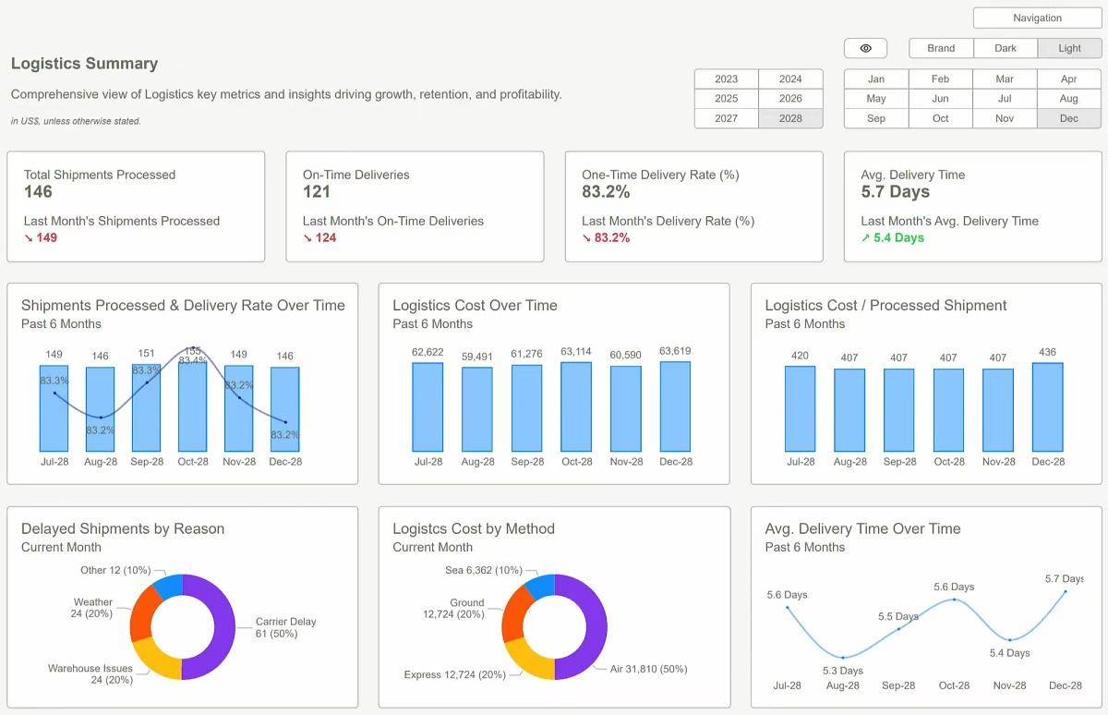Click the eye visibility icon button
Screen dimensions: 1108x715
(865, 48)
